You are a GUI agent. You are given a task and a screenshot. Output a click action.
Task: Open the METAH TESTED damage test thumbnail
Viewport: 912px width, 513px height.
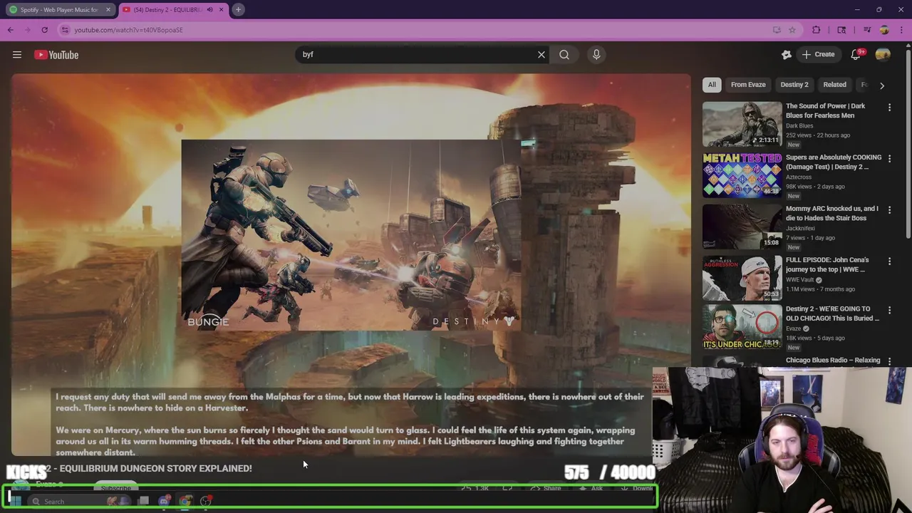(x=742, y=175)
